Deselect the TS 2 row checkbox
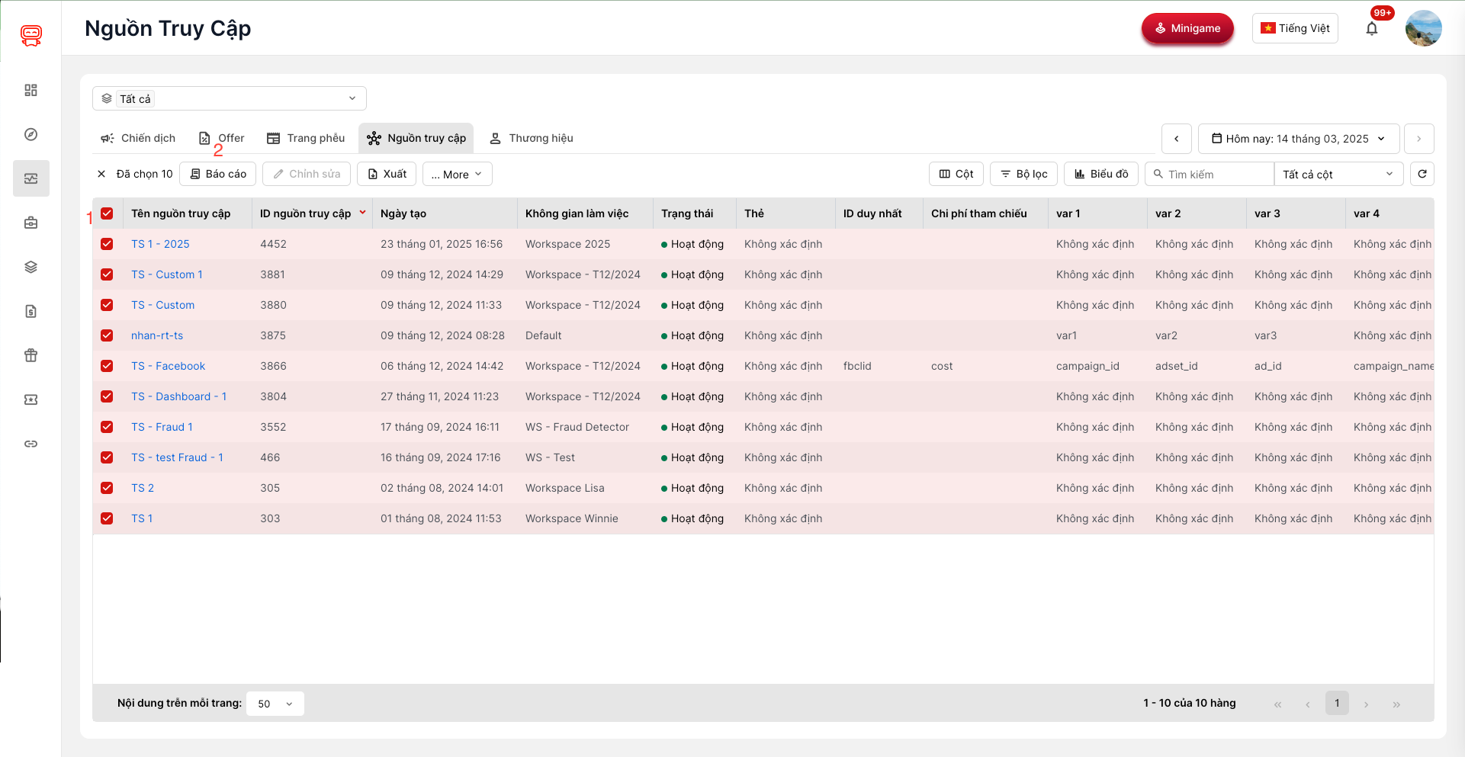Screen dimensions: 1465x757 click(x=107, y=488)
